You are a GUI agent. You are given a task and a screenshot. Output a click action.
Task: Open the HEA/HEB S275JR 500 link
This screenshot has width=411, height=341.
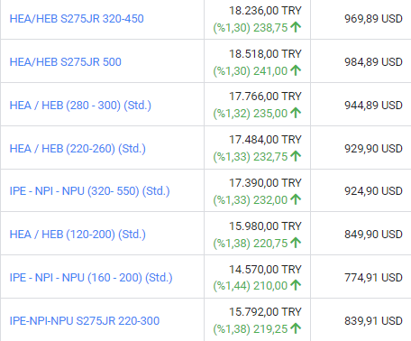[66, 62]
